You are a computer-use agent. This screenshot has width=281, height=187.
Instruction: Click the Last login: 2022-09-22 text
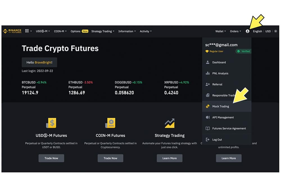click(x=37, y=71)
